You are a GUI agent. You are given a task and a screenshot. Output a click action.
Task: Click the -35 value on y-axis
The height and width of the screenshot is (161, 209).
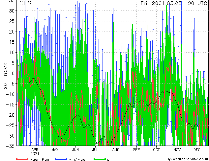click(x=10, y=146)
